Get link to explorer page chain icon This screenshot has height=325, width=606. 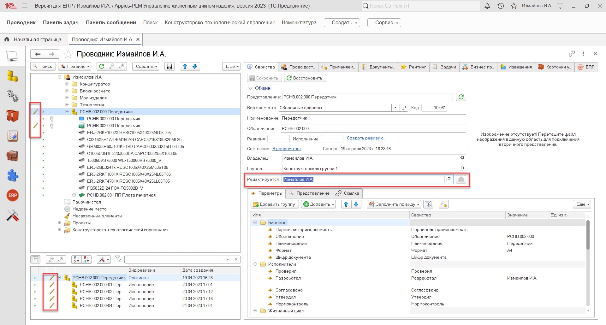coord(572,54)
